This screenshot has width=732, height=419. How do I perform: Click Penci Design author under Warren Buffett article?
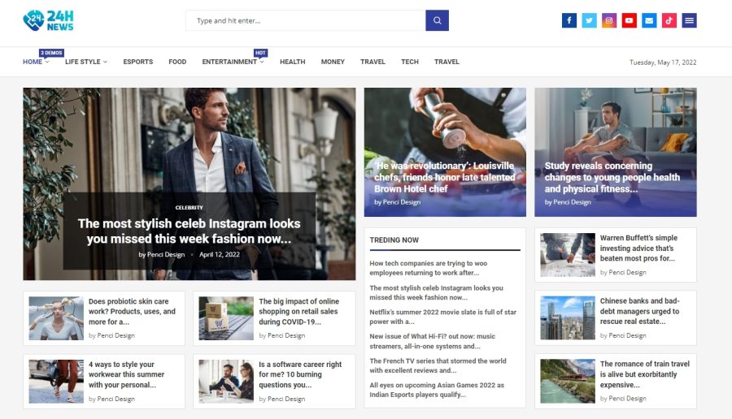coord(627,272)
